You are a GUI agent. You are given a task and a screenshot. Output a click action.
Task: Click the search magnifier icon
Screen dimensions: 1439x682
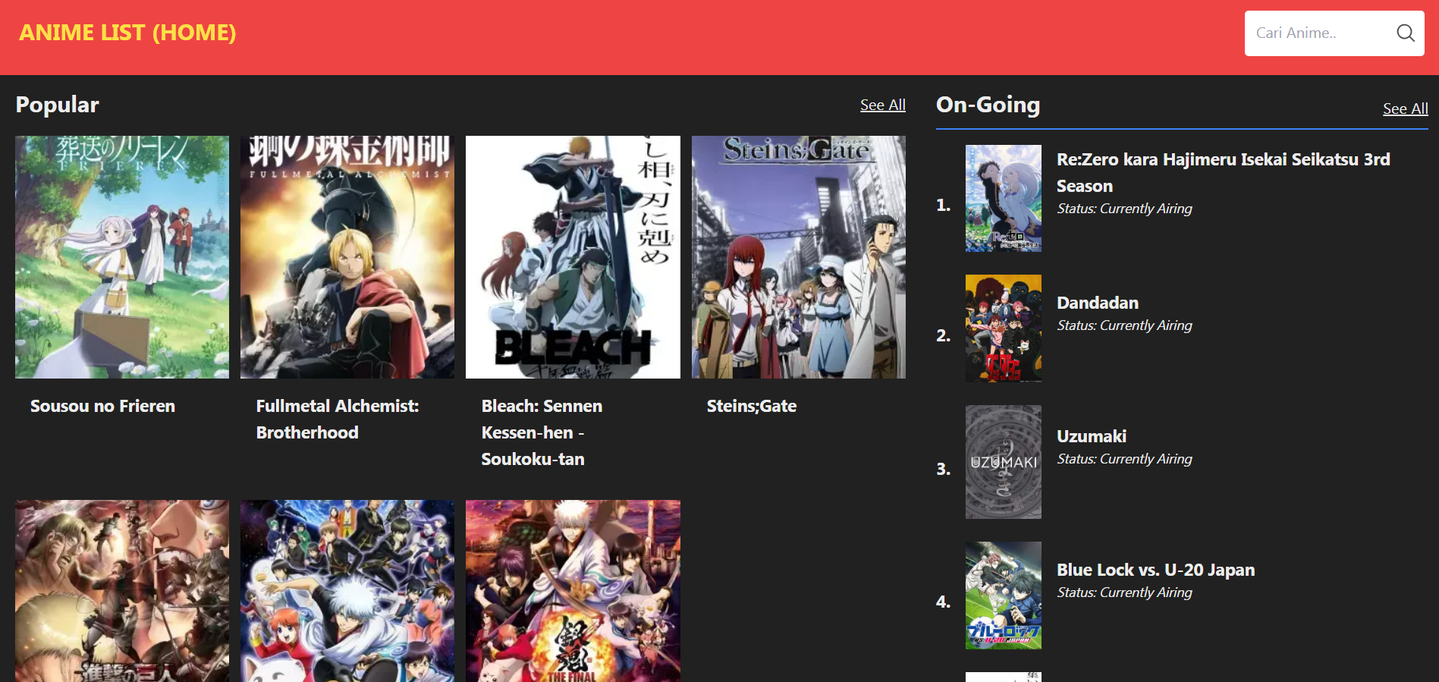1405,33
